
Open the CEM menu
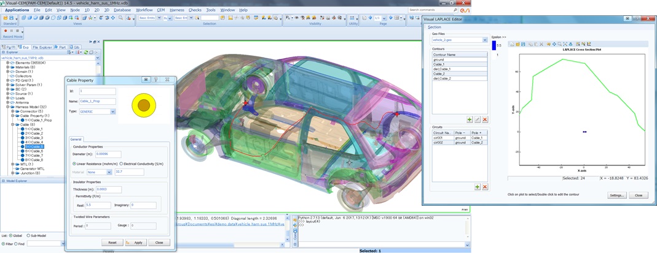(161, 10)
